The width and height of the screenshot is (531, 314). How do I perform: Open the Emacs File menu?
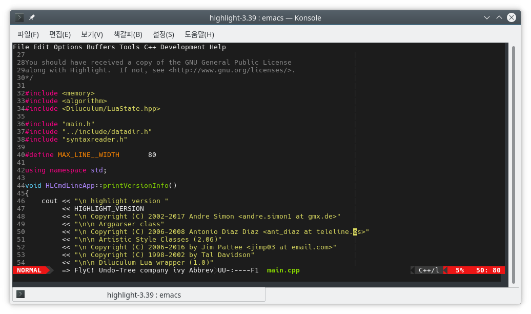(21, 47)
